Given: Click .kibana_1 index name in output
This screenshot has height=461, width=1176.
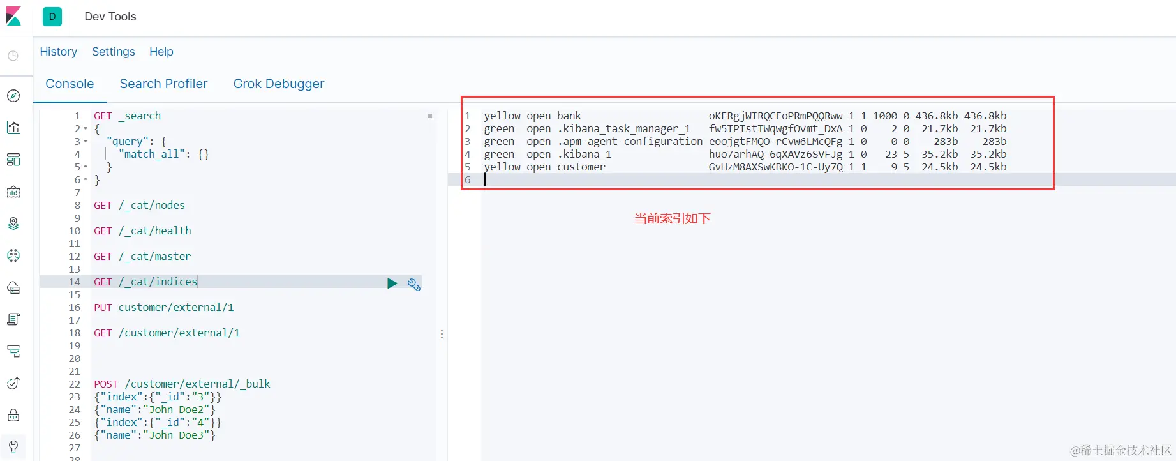Looking at the screenshot, I should pos(584,155).
